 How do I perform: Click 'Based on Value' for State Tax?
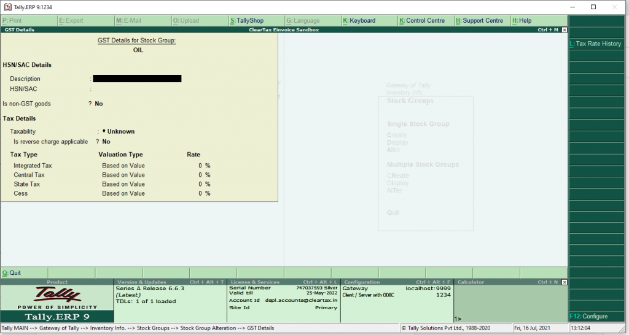(123, 184)
